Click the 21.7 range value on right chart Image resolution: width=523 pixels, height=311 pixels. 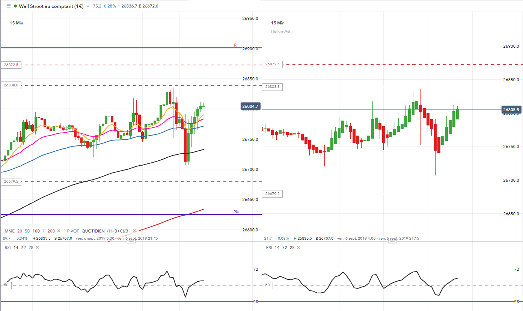(268, 239)
